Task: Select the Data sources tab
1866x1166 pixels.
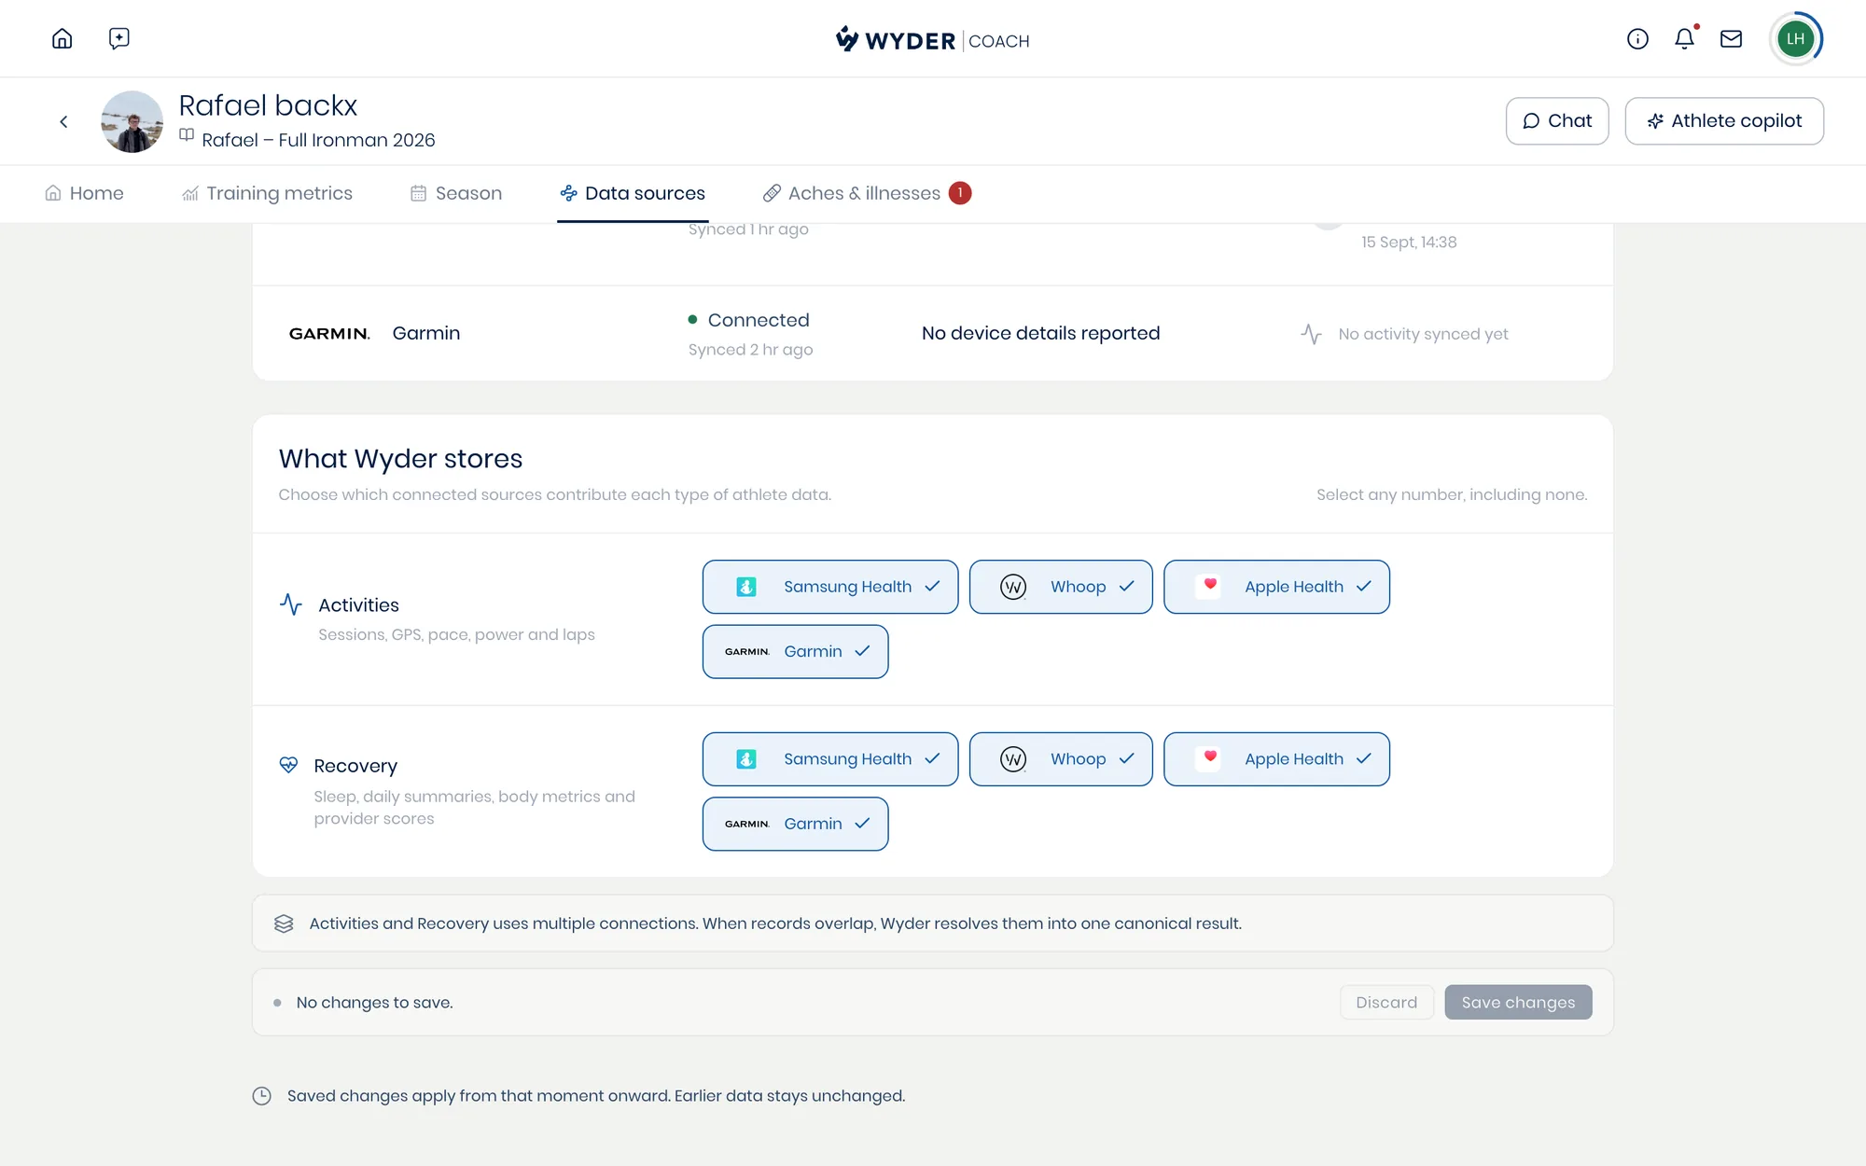Action: click(633, 193)
